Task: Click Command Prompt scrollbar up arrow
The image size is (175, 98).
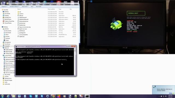Action: (x=75, y=49)
